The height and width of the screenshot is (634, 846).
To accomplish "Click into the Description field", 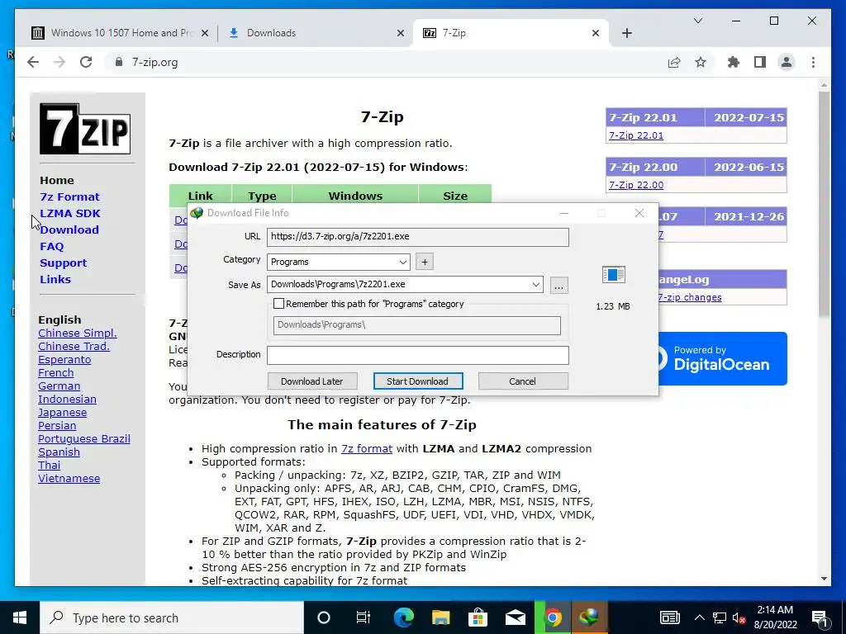I will pos(417,355).
